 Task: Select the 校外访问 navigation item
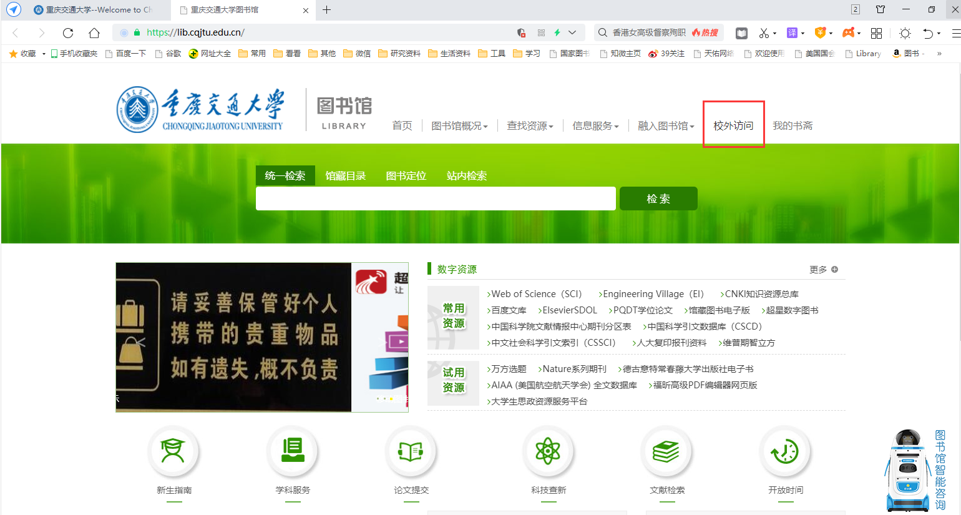(x=733, y=125)
